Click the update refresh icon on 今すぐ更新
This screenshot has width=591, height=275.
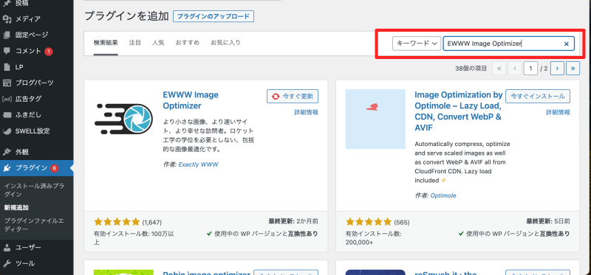coord(276,97)
